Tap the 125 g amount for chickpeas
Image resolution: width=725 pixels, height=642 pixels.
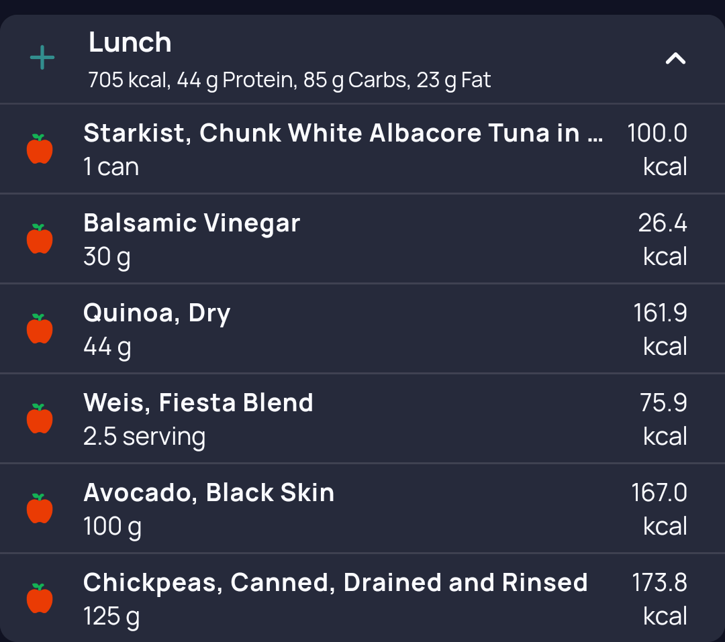(x=111, y=617)
